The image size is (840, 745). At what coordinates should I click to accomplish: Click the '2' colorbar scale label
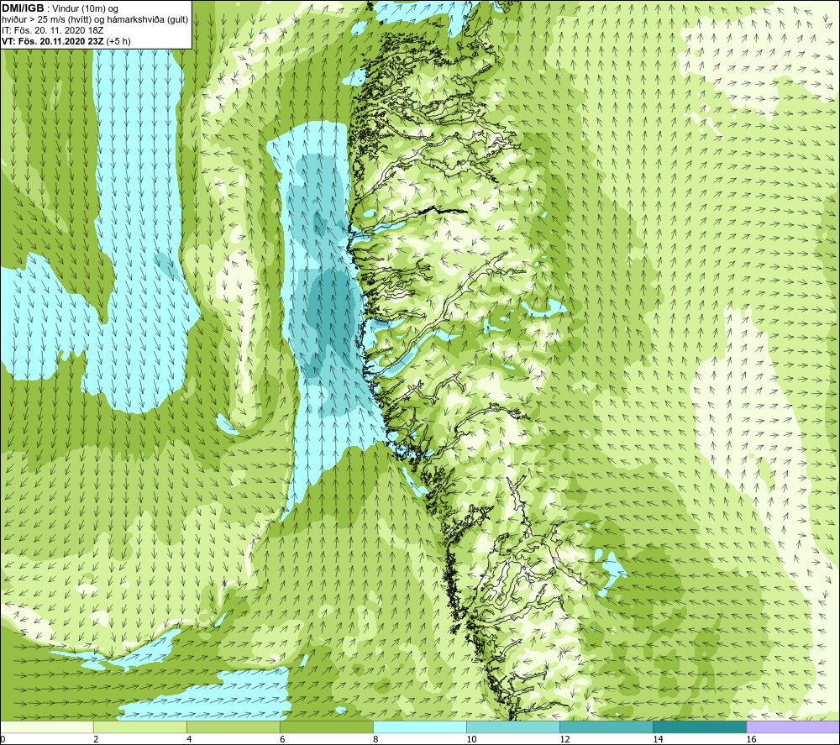[96, 740]
